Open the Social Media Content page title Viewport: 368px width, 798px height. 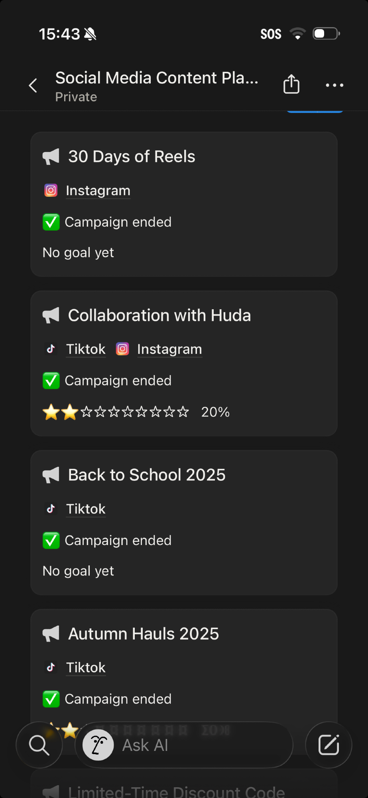(157, 78)
